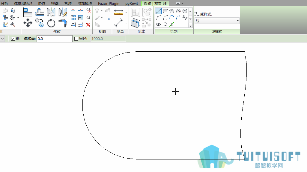Viewport: 307px width, 172px height.
Task: Open the Options Bar left dropdown
Action: click(2, 39)
